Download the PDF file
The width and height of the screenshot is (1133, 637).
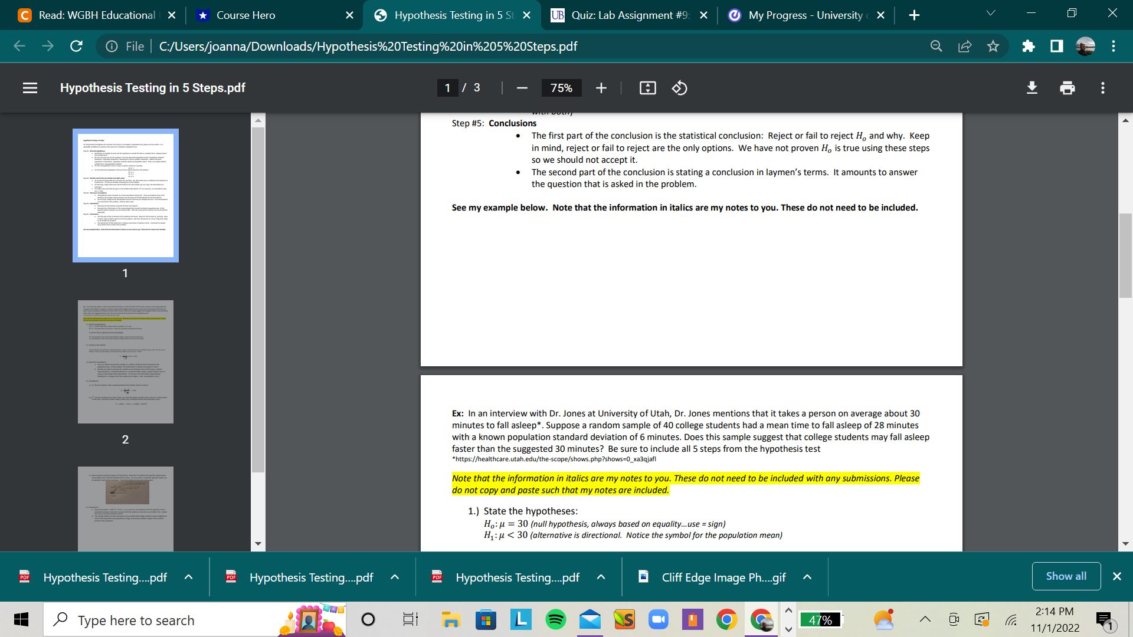coord(1032,88)
